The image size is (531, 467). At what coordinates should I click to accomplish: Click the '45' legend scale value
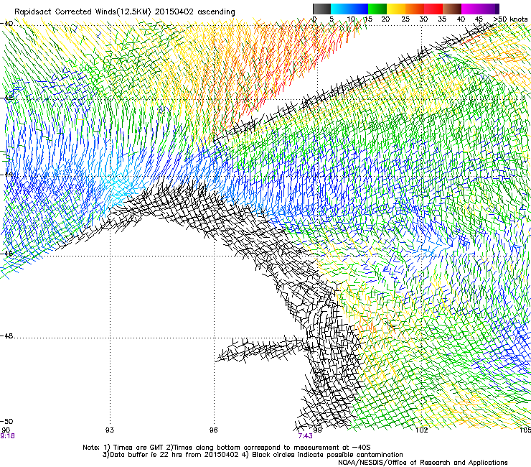[x=479, y=19]
